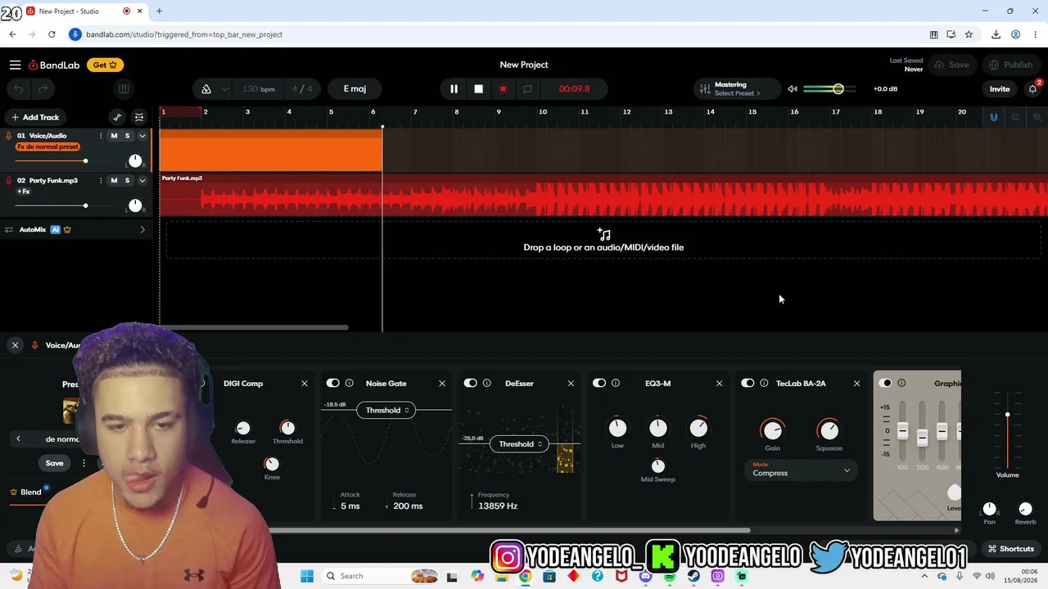
Task: Toggle EQ3-M effect on/off
Action: click(599, 383)
